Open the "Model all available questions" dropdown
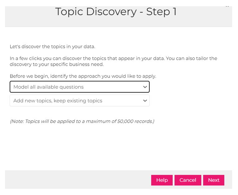238x195 pixels. (x=79, y=87)
